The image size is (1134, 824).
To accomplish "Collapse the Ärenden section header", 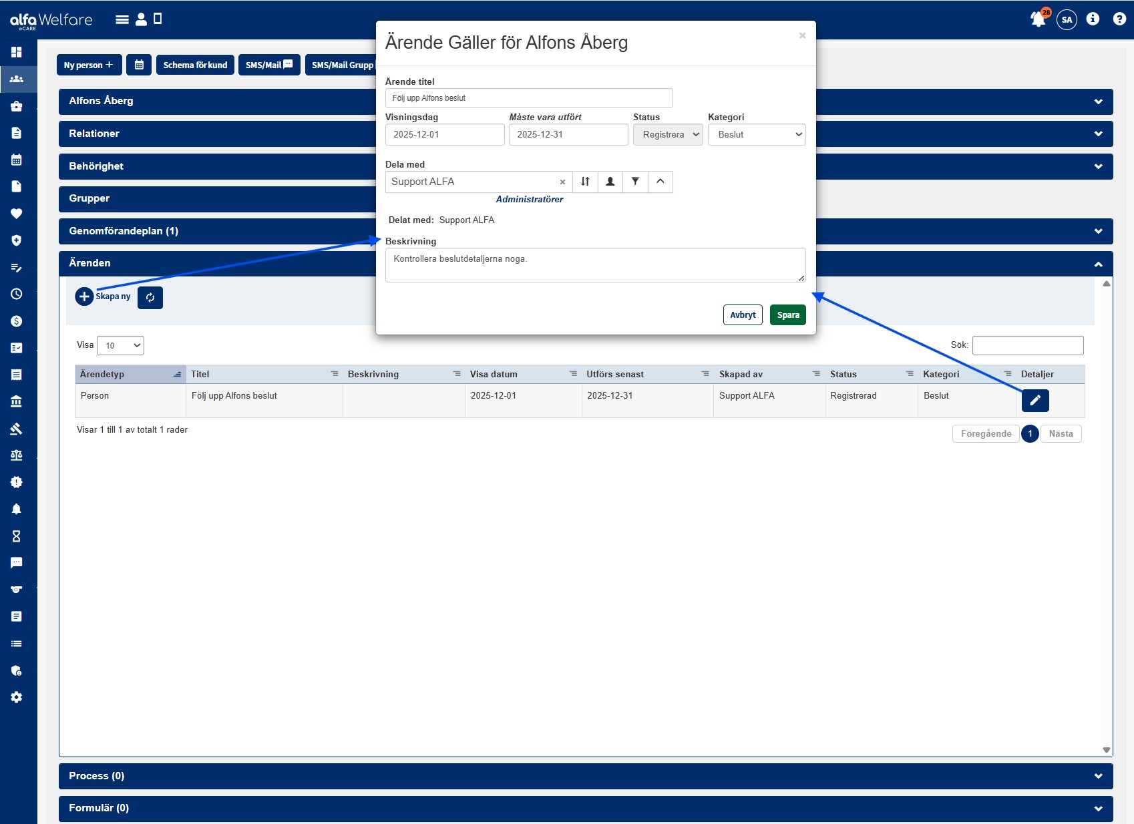I will point(1098,264).
